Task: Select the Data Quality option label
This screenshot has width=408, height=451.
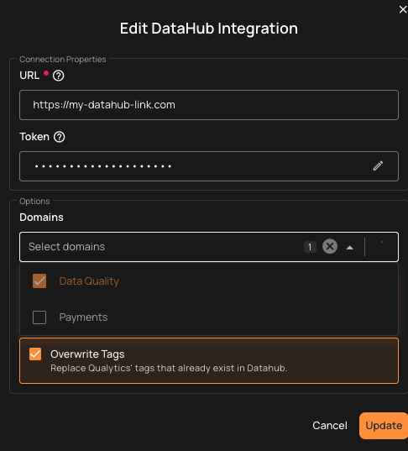Action: (x=89, y=281)
